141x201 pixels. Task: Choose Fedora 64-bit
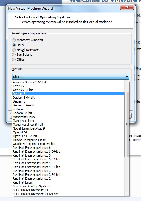pos(68,113)
